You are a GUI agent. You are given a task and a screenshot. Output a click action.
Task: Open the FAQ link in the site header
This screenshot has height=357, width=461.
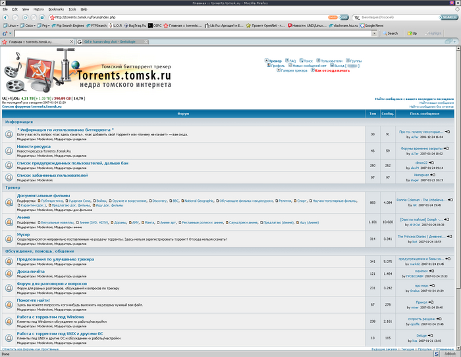click(x=292, y=61)
